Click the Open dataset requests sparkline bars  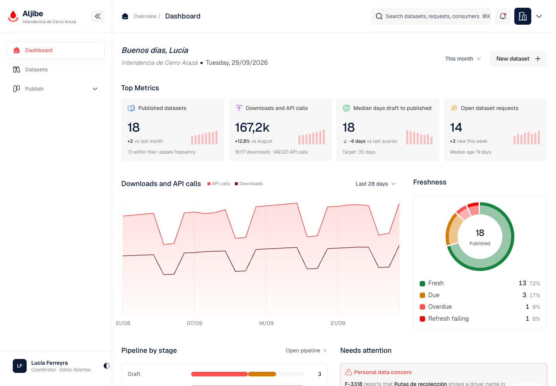tap(527, 137)
